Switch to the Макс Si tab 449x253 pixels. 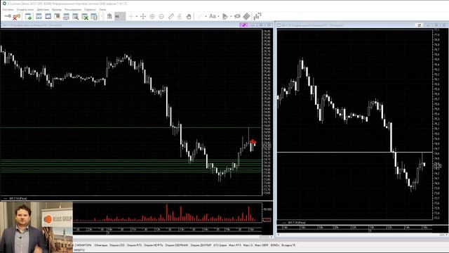248,245
